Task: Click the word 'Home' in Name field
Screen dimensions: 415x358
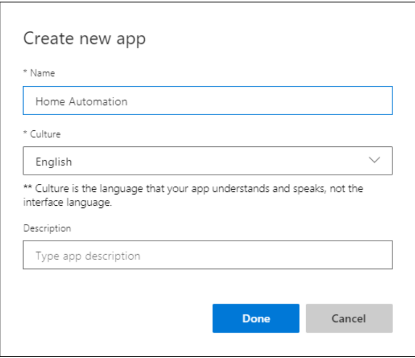Action: click(48, 101)
